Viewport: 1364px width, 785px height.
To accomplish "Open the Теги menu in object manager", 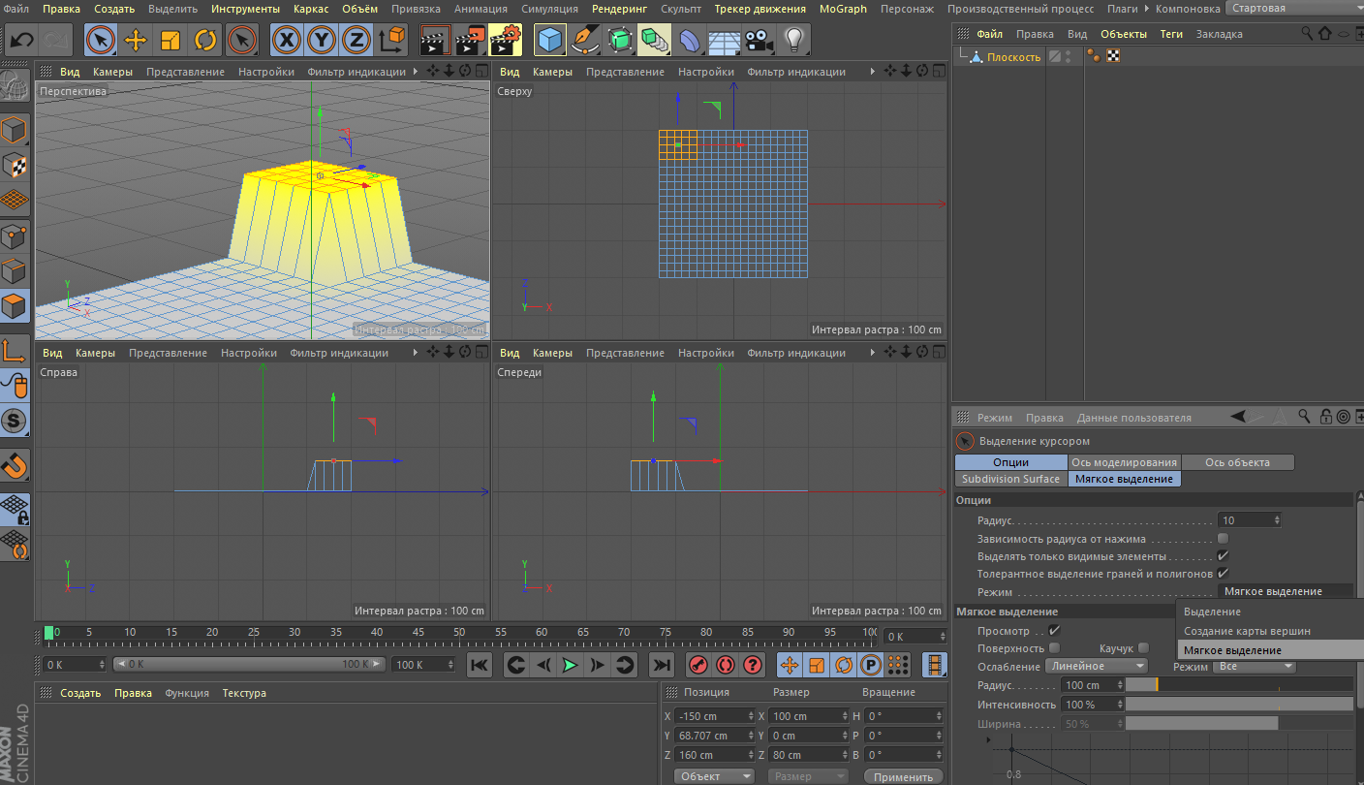I will [x=1172, y=34].
